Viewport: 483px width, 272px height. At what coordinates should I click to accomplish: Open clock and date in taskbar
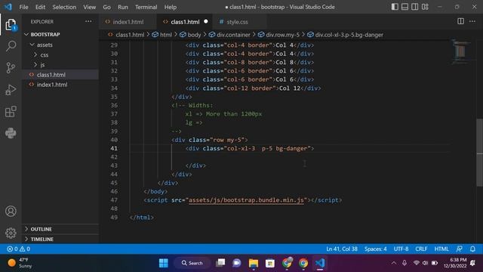point(455,263)
